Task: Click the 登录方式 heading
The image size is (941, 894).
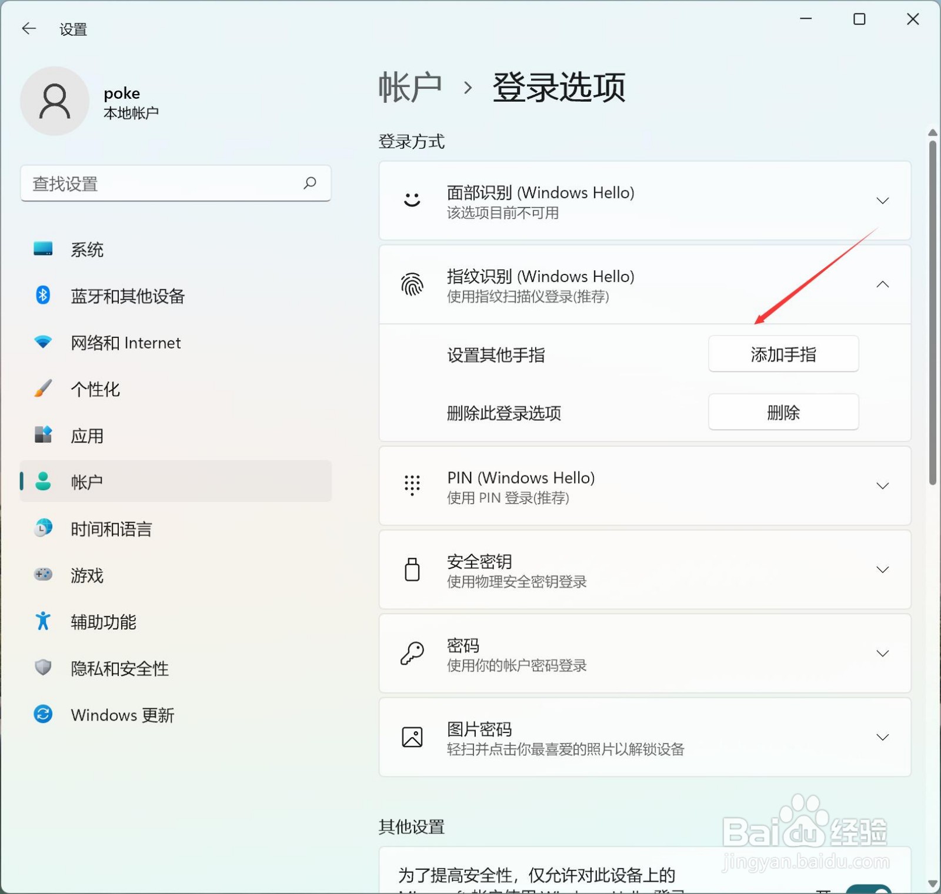Action: coord(412,141)
